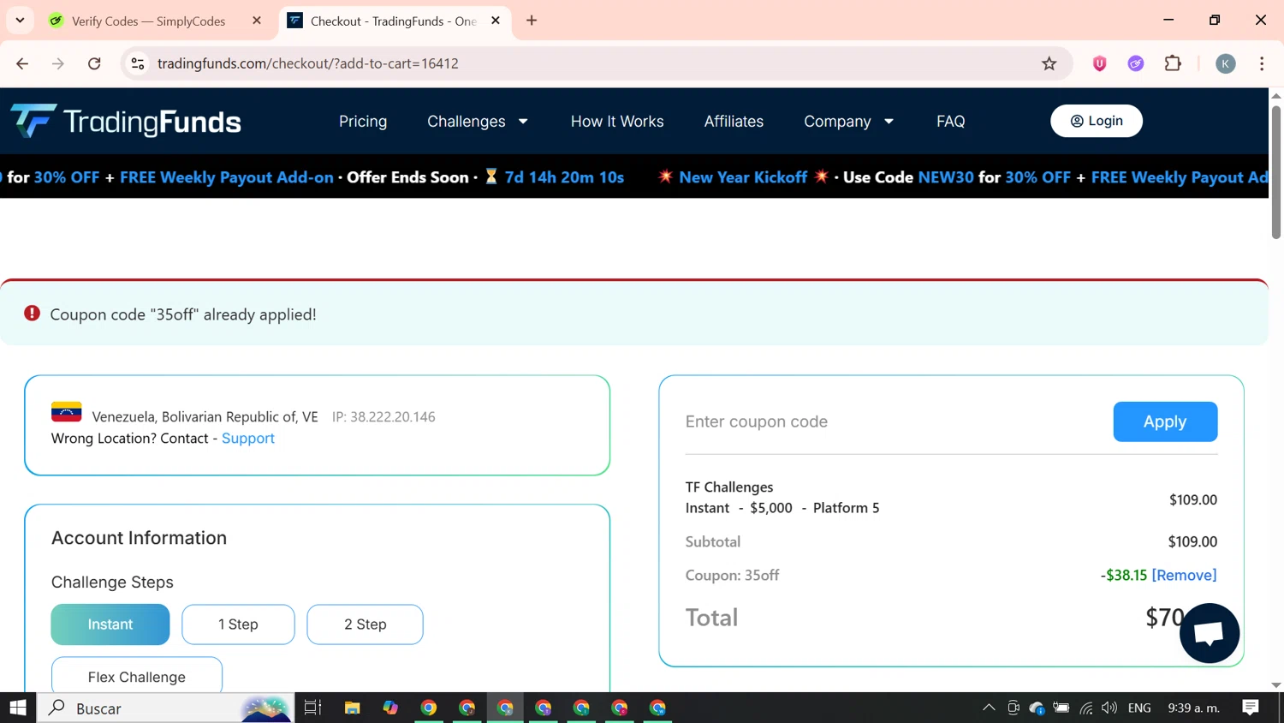Image resolution: width=1284 pixels, height=723 pixels.
Task: Click the Login button
Action: pos(1097,121)
